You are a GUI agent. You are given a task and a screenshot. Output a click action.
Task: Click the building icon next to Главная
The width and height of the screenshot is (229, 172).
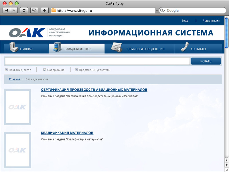pyautogui.click(x=14, y=47)
